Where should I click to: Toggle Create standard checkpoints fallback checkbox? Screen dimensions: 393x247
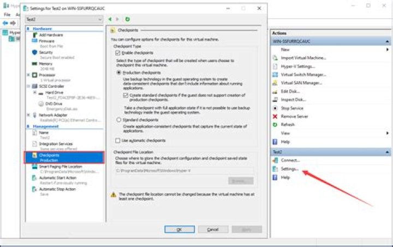click(x=126, y=95)
